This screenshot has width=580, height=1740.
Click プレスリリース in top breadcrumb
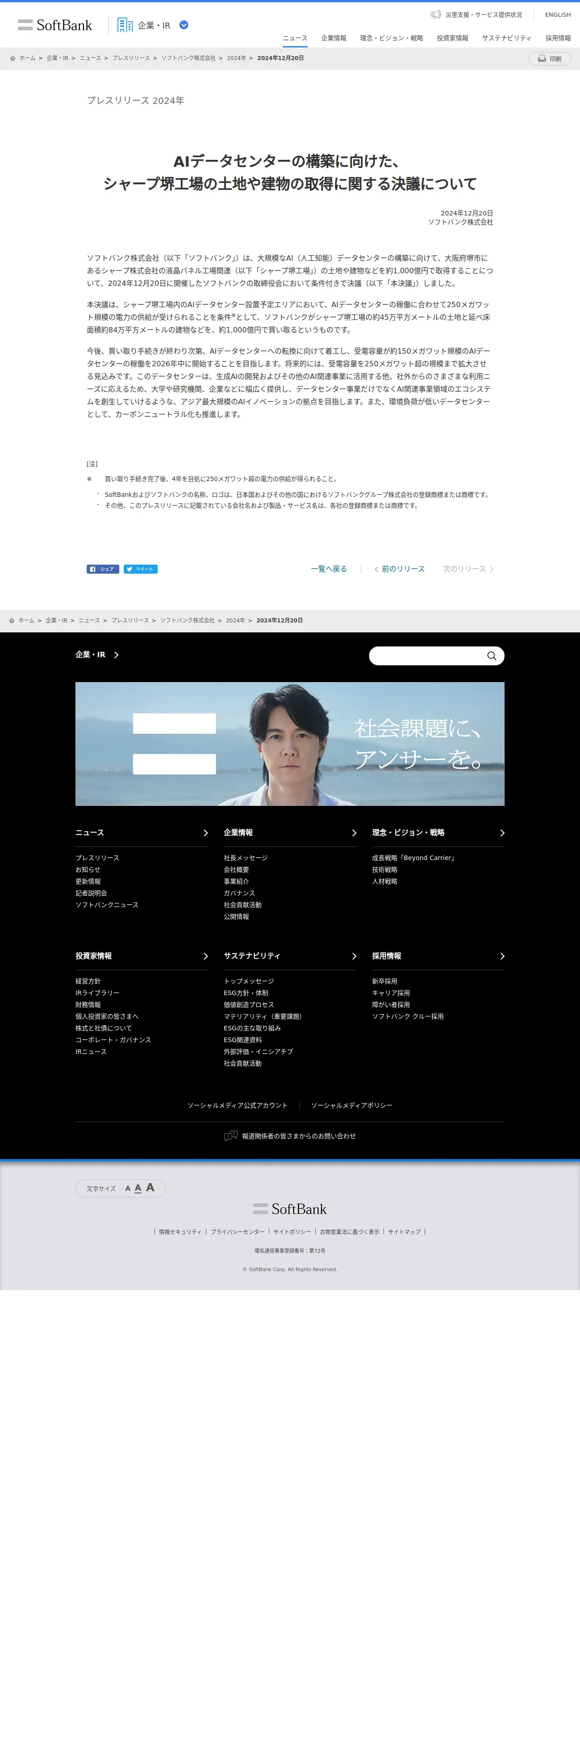131,58
